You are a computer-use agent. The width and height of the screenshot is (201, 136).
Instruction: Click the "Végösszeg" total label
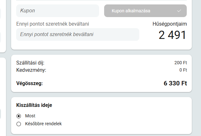[29, 83]
